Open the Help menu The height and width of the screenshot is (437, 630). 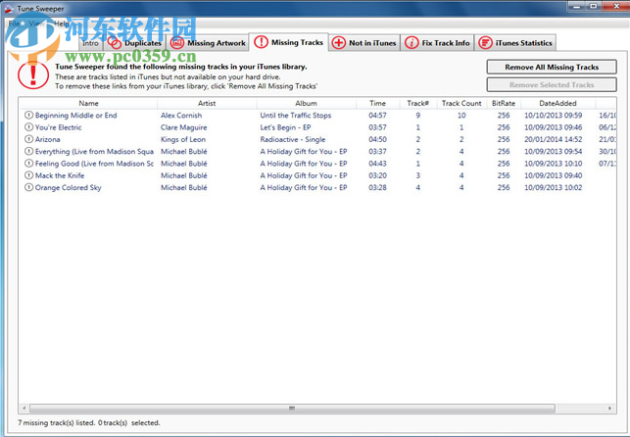tap(61, 23)
